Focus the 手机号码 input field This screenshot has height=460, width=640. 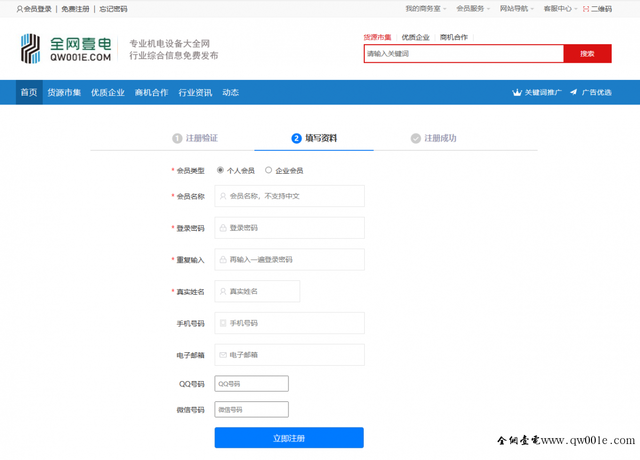pyautogui.click(x=290, y=323)
